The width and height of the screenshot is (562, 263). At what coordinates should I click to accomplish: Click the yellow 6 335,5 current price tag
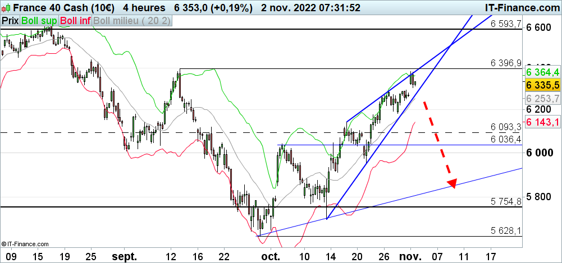[542, 85]
